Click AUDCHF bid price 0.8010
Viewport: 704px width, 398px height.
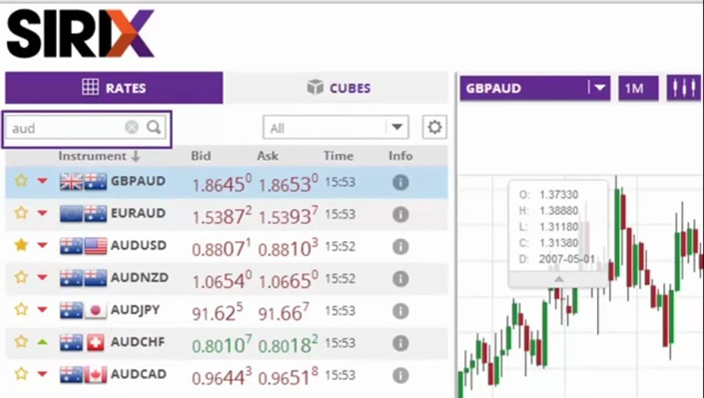(222, 345)
